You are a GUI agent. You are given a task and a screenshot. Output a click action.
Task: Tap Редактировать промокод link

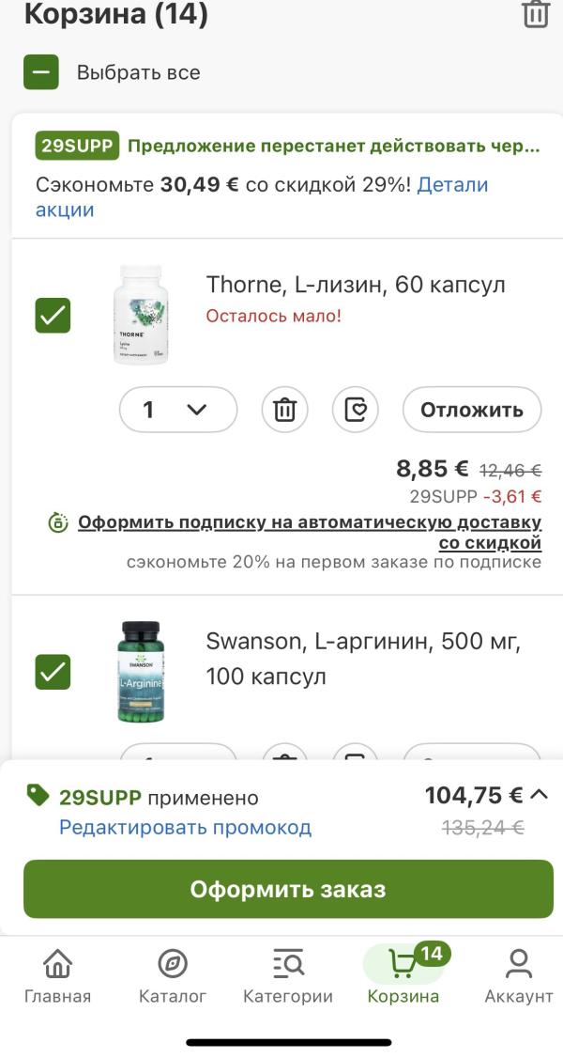point(185,828)
